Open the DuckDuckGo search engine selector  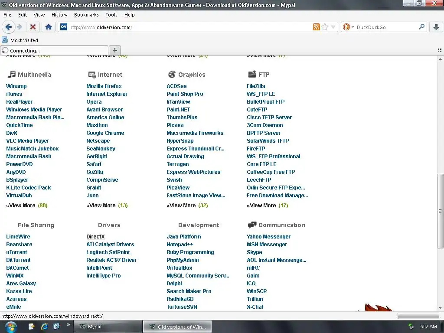click(x=348, y=27)
